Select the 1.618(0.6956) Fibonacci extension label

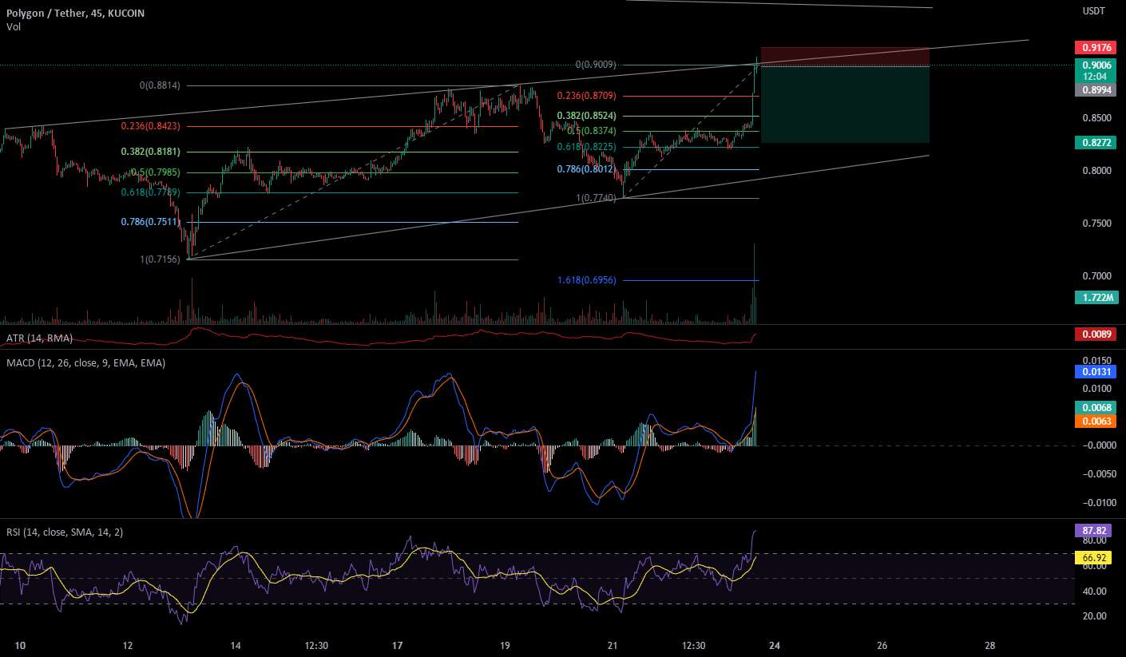pyautogui.click(x=586, y=280)
